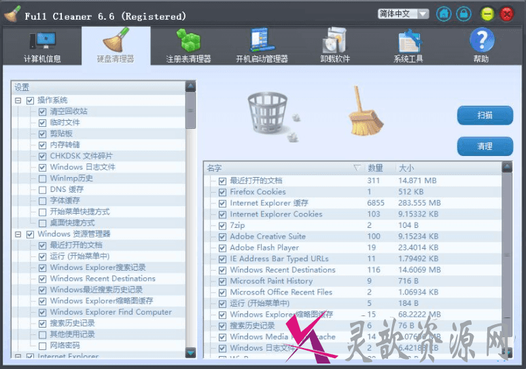Click up arrow of results list scrollbar
This screenshot has height=369, width=526.
click(x=507, y=167)
